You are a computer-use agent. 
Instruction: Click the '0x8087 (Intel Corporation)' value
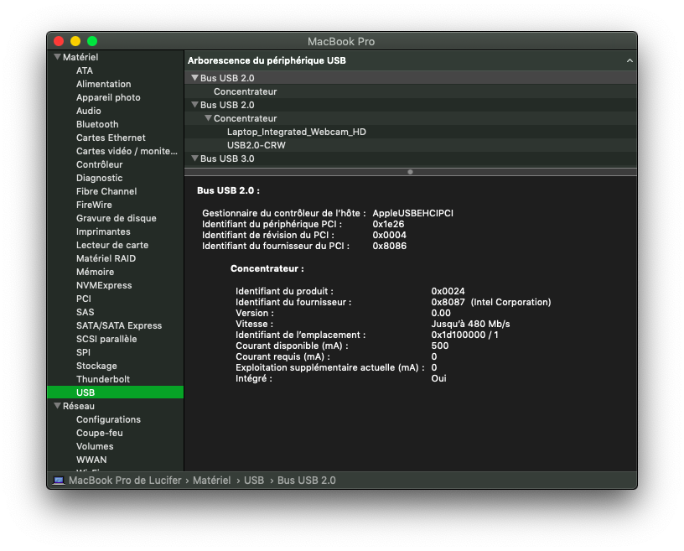click(490, 302)
